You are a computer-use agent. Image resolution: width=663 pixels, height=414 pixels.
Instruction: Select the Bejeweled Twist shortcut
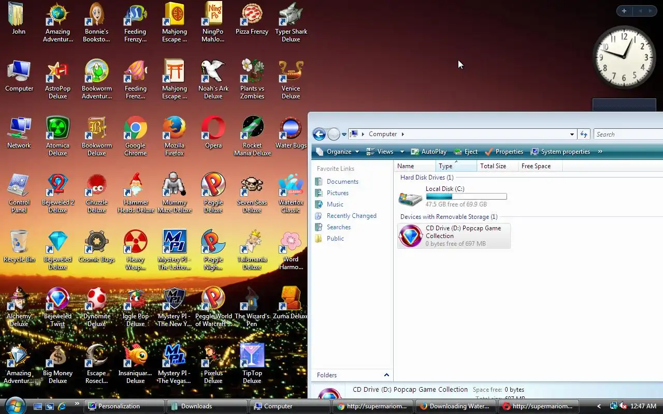(58, 306)
